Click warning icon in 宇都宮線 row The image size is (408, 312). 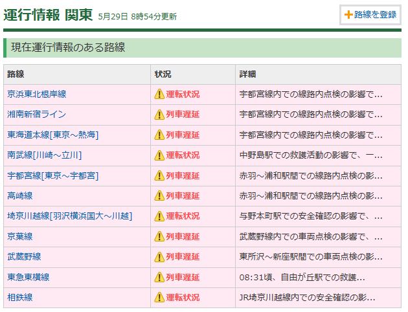(159, 176)
